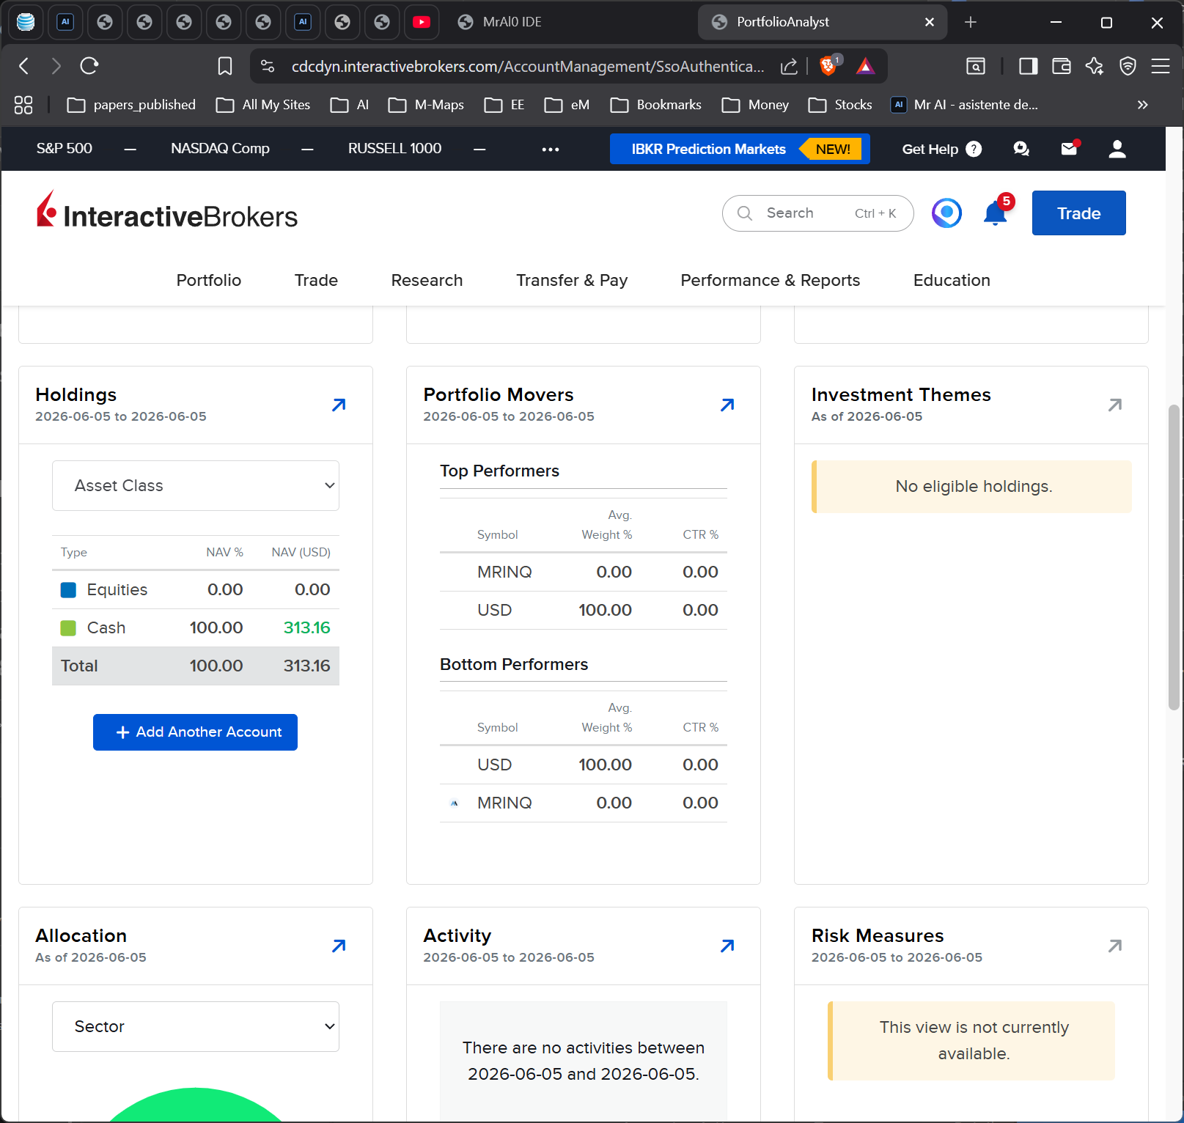This screenshot has width=1184, height=1123.
Task: Click Add Another Account button
Action: [x=195, y=732]
